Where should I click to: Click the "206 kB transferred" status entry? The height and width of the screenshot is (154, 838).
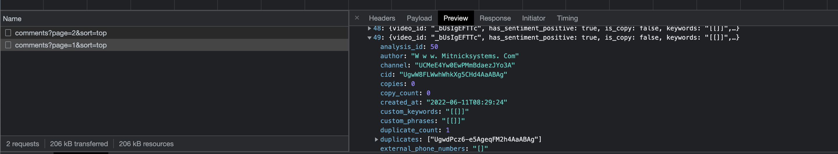[79, 144]
